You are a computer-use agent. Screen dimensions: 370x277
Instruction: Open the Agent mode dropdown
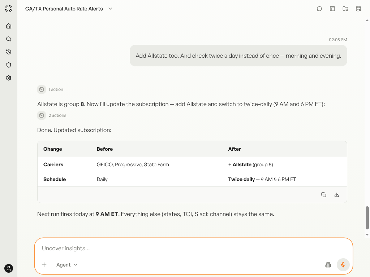[x=67, y=265]
